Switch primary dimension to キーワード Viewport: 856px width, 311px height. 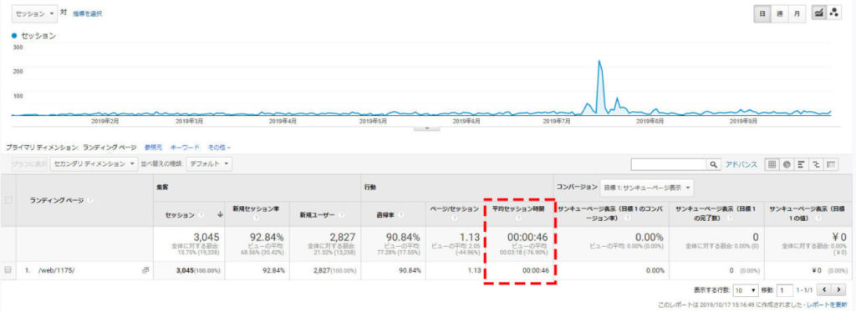pos(185,148)
